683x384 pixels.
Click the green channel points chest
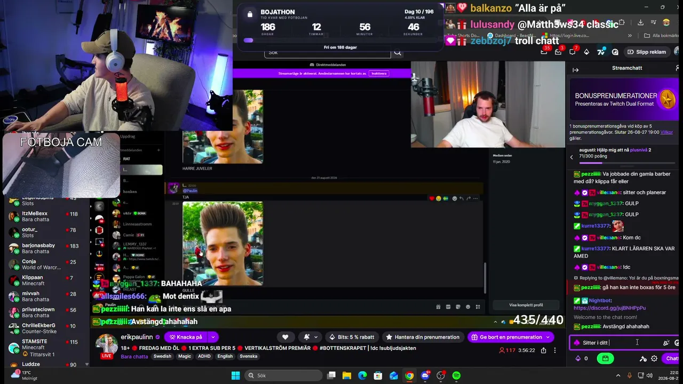[x=605, y=358]
